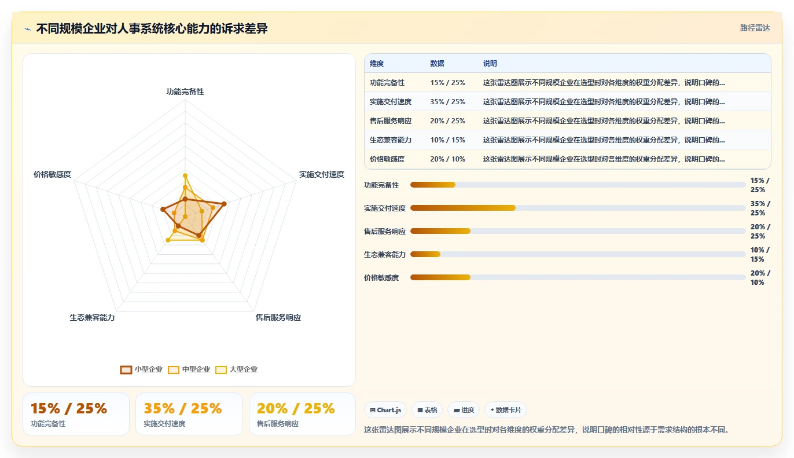The width and height of the screenshot is (794, 458).
Task: Click the 售后服务响应 radar axis label
Action: [x=278, y=317]
